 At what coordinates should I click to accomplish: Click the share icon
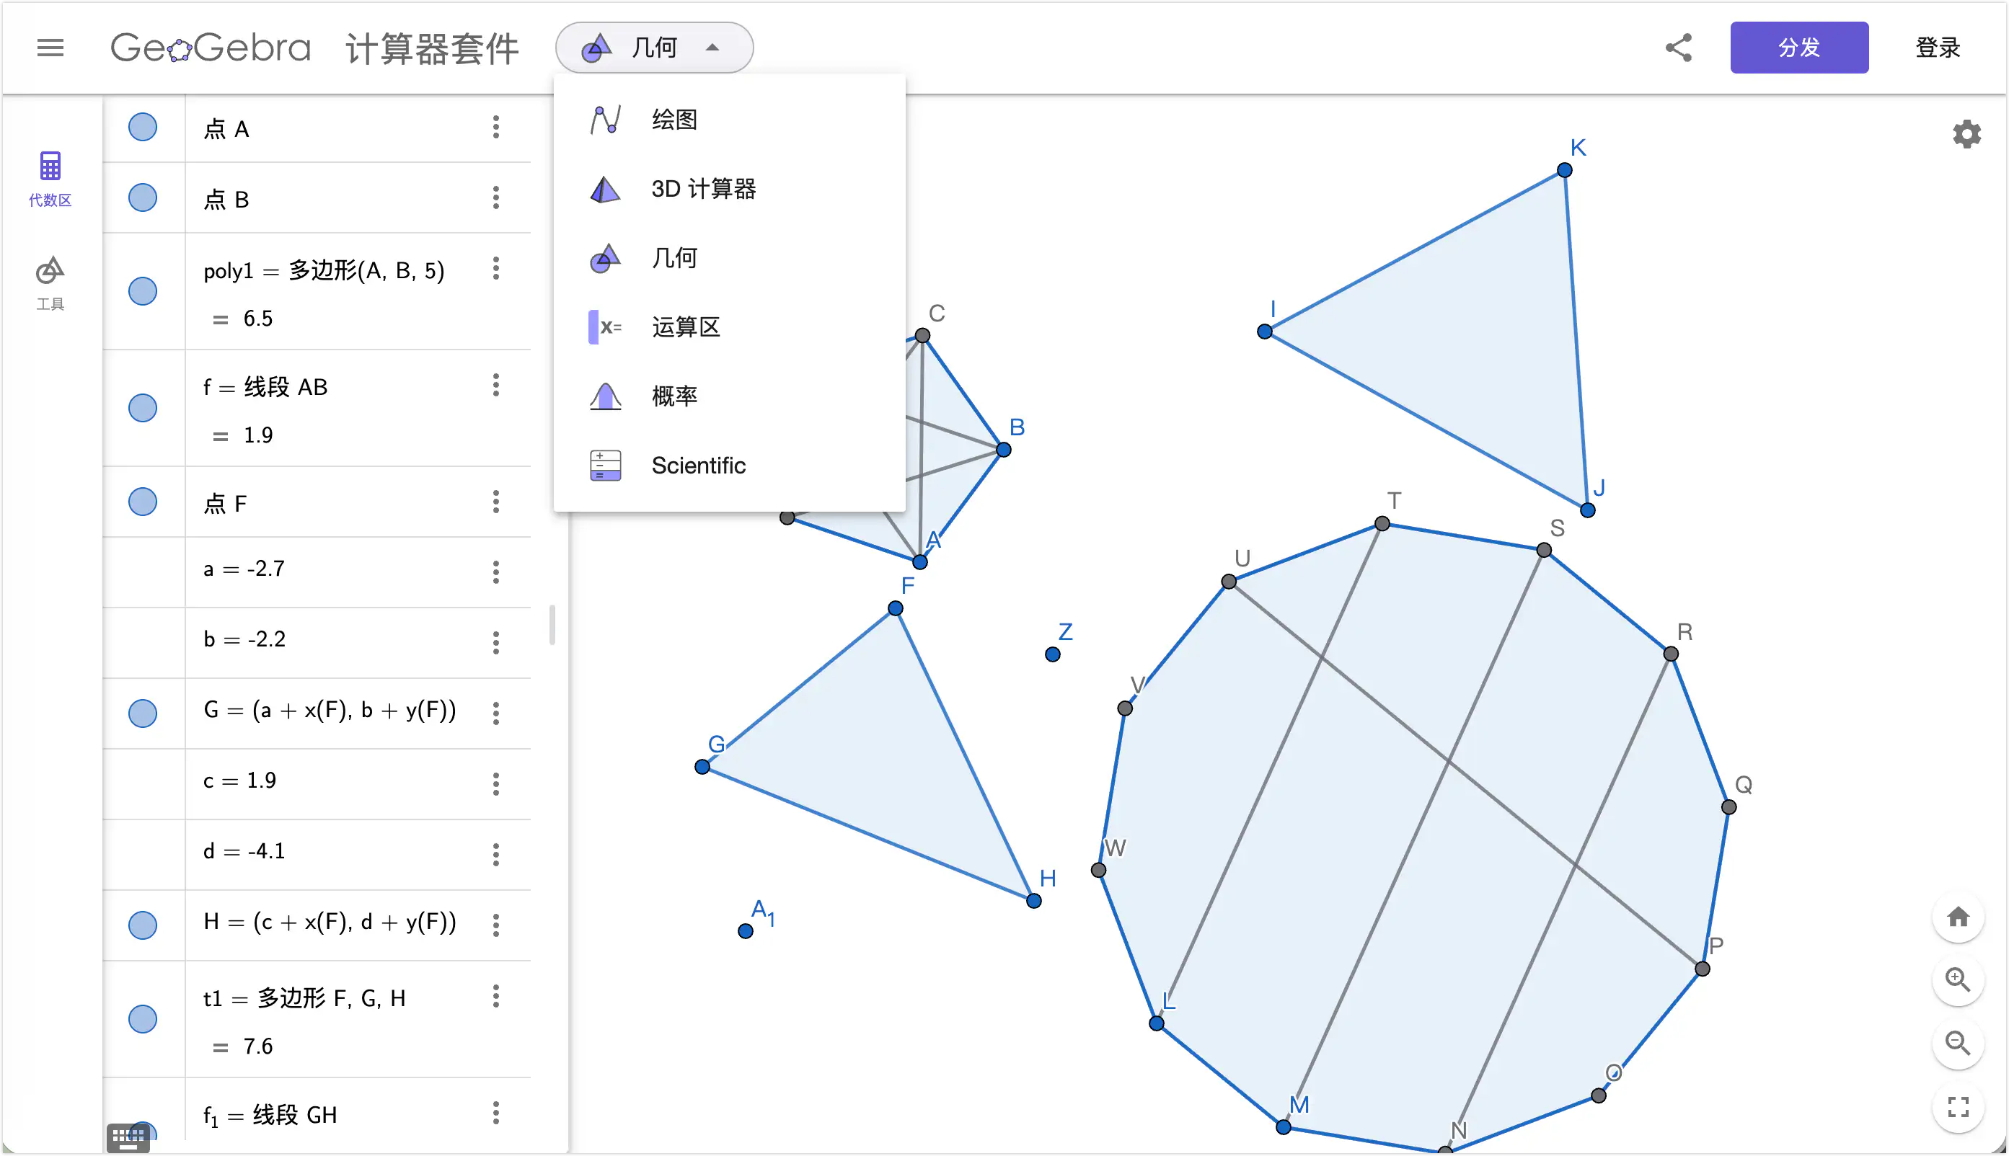coord(1678,48)
